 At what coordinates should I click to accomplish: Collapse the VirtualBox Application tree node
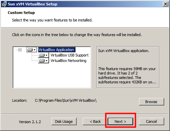pyautogui.click(x=20, y=50)
